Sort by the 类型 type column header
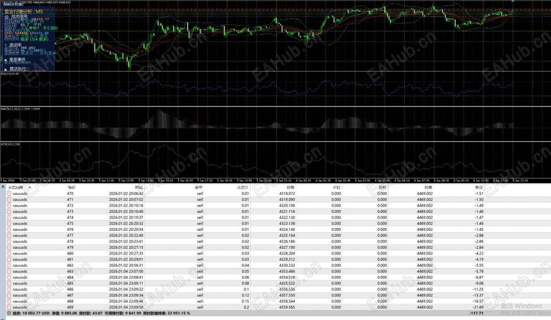This screenshot has height=320, width=551. [199, 188]
